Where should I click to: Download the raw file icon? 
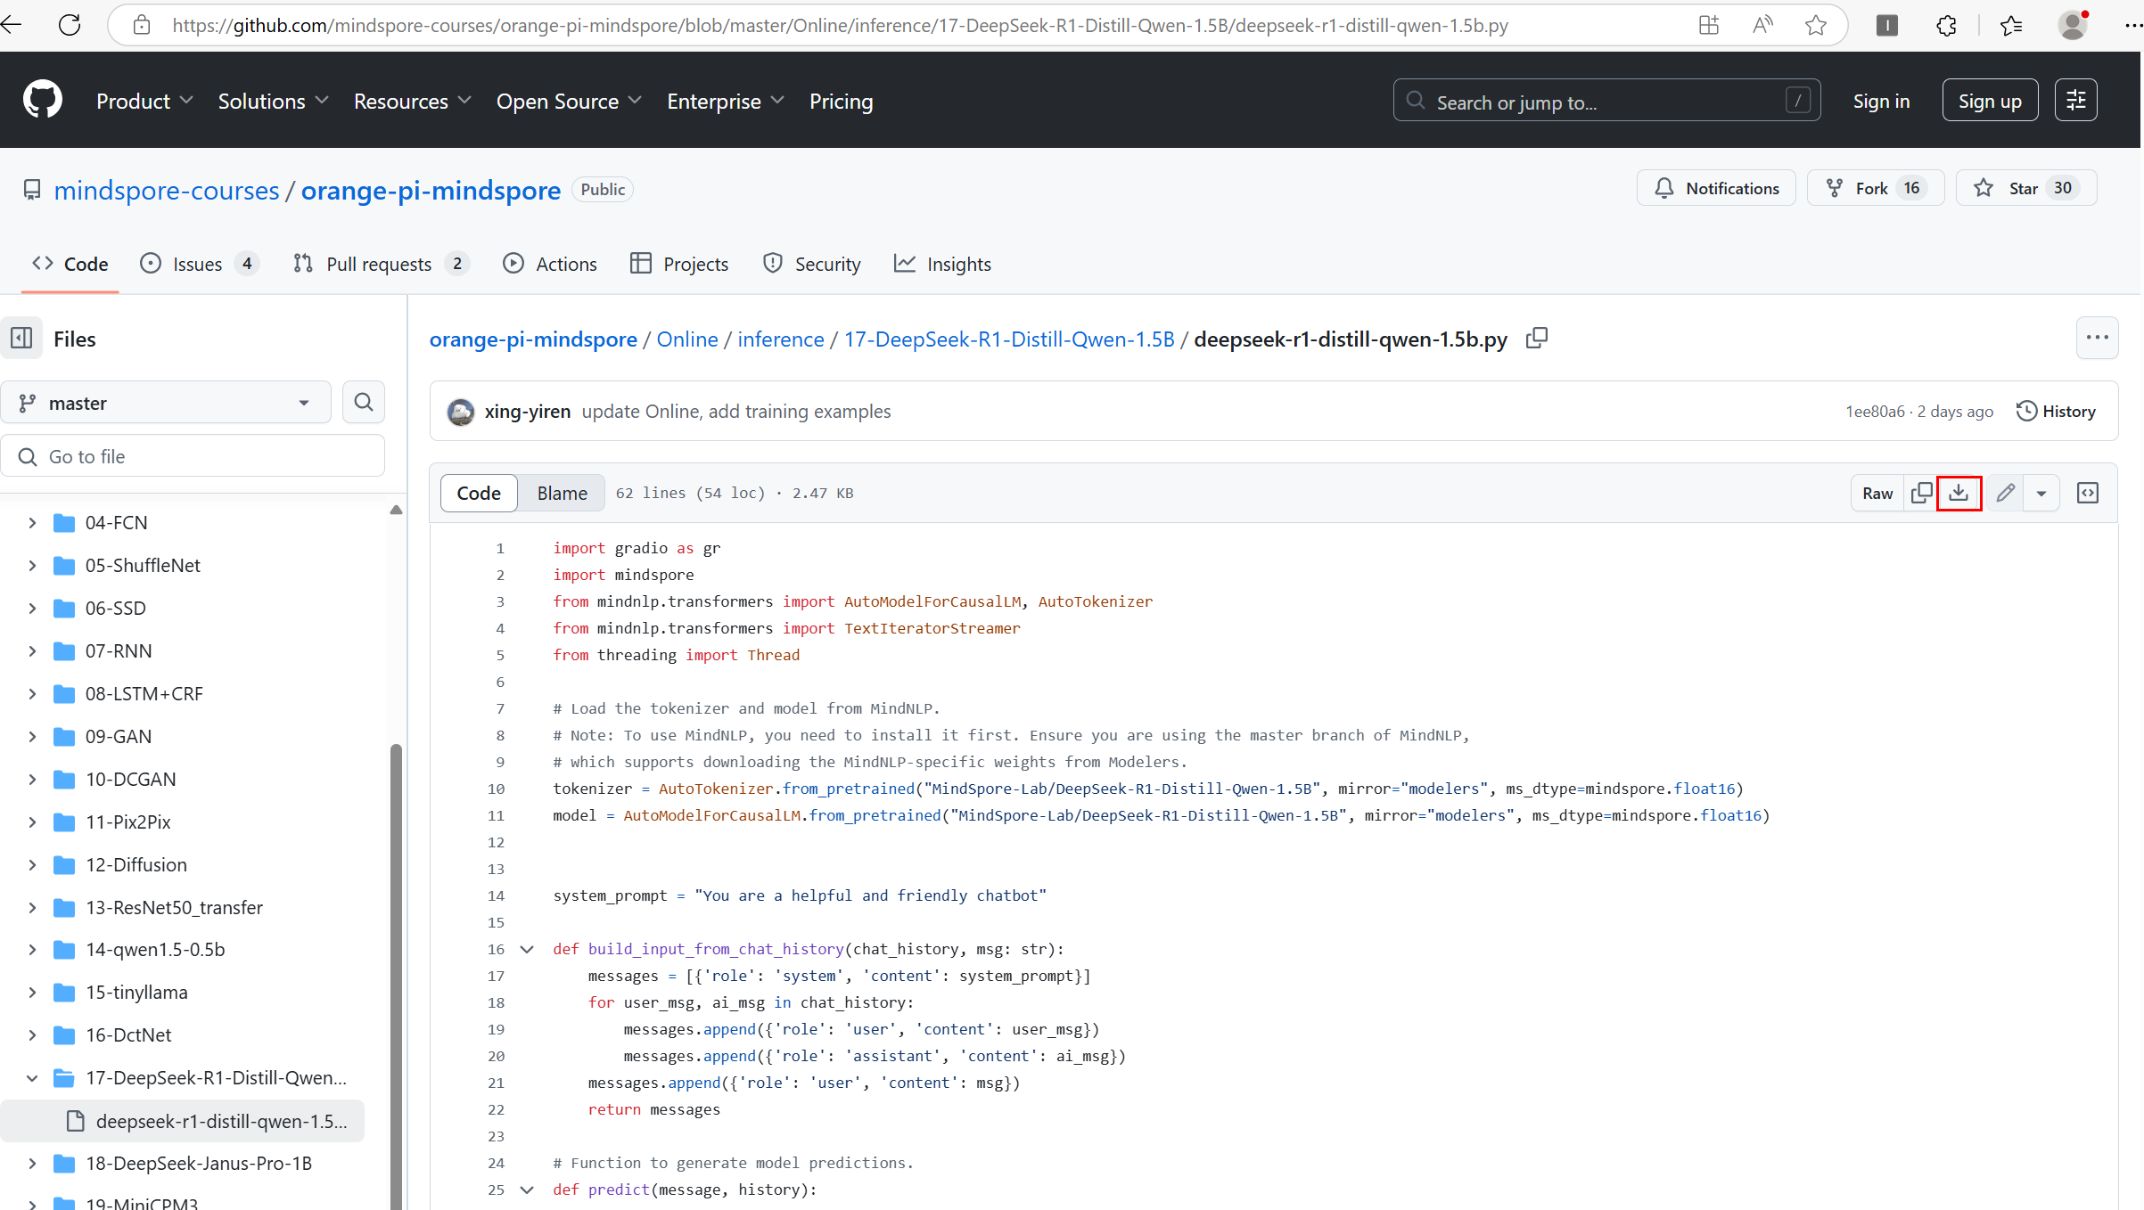click(x=1959, y=493)
